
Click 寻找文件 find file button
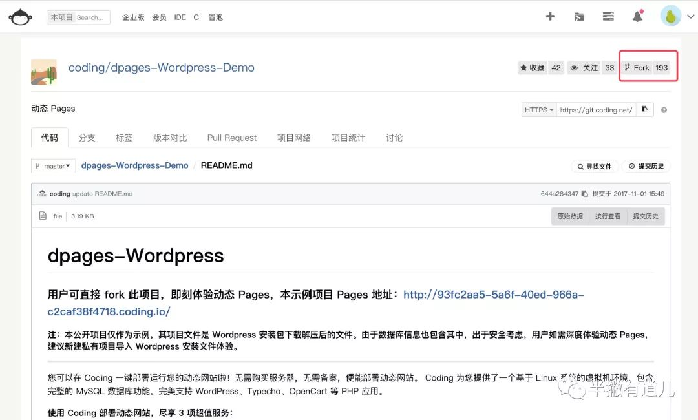pos(595,167)
